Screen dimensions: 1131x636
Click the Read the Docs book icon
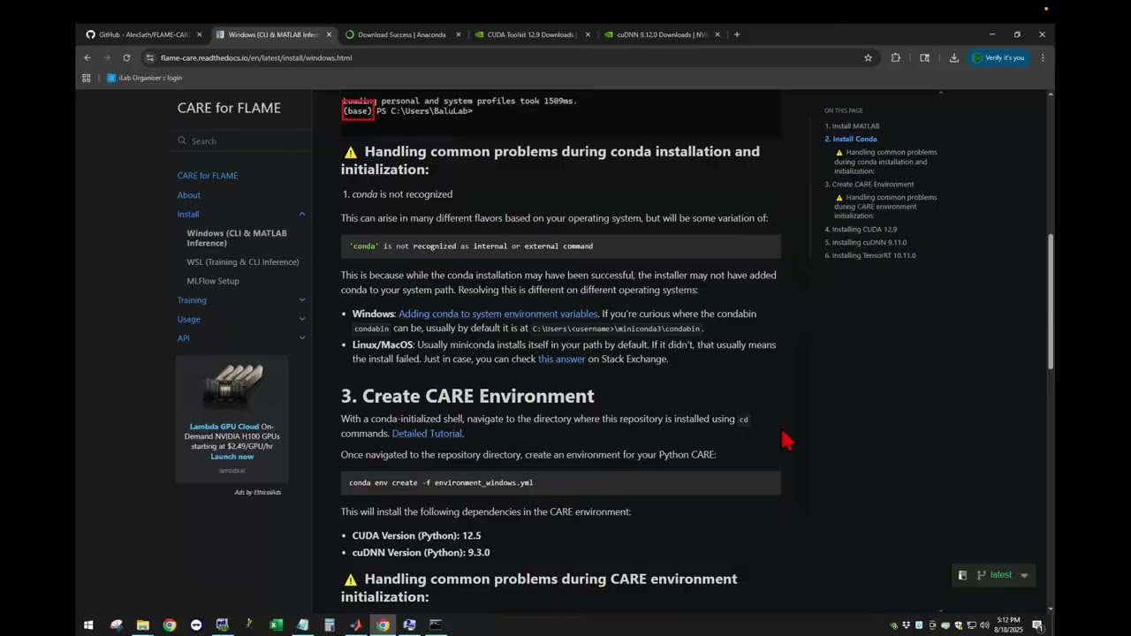pyautogui.click(x=962, y=575)
